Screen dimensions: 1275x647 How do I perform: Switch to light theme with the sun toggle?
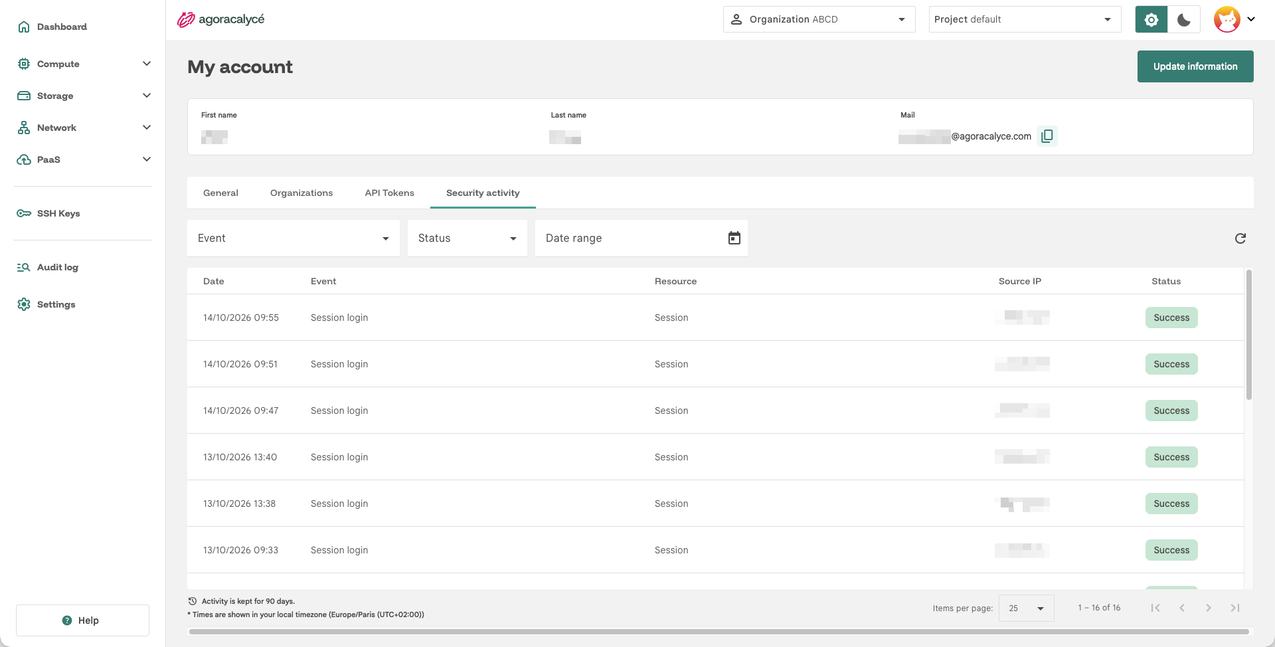1151,19
